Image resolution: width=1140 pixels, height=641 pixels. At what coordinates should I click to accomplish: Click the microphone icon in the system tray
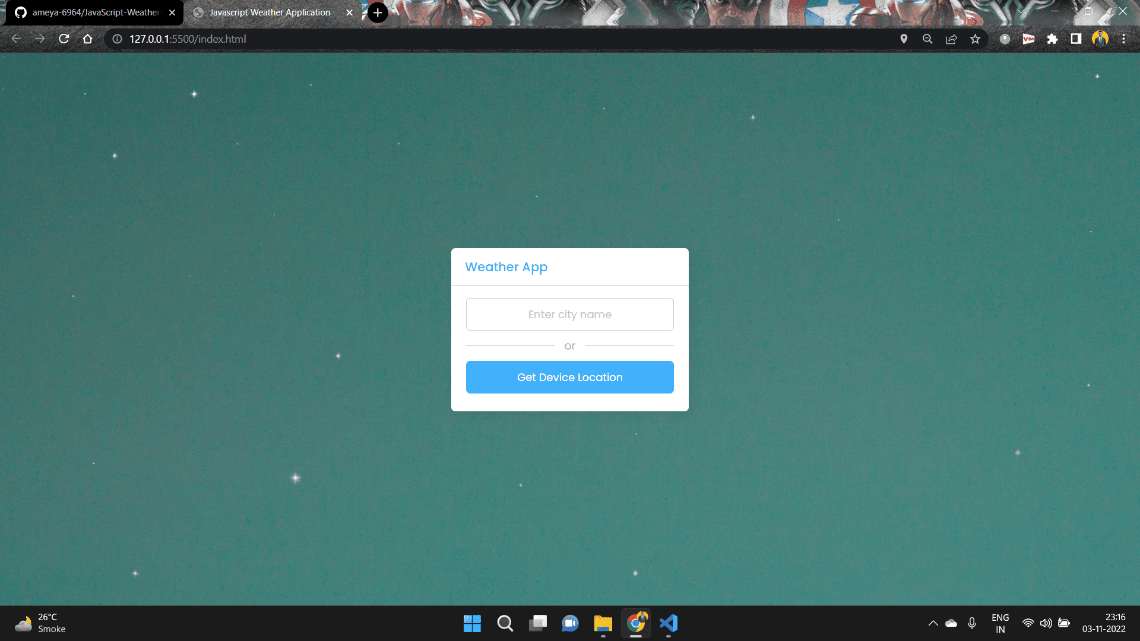coord(972,623)
